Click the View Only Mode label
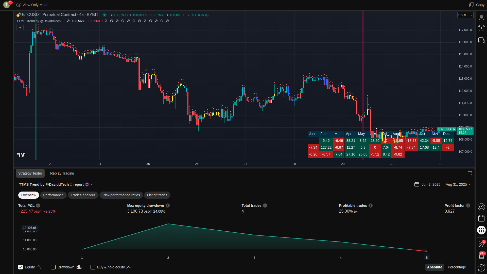Image resolution: width=487 pixels, height=274 pixels. (x=36, y=5)
